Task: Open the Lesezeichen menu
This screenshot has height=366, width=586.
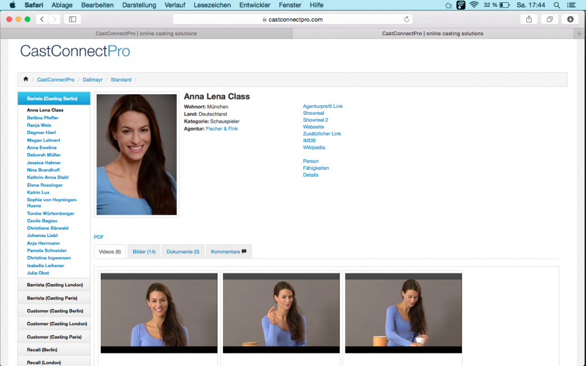Action: click(212, 5)
